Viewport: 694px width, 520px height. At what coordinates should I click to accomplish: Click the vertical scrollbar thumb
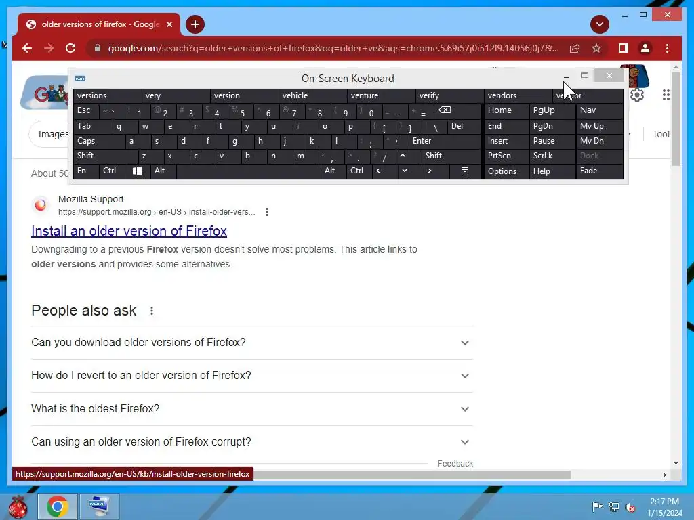676,118
